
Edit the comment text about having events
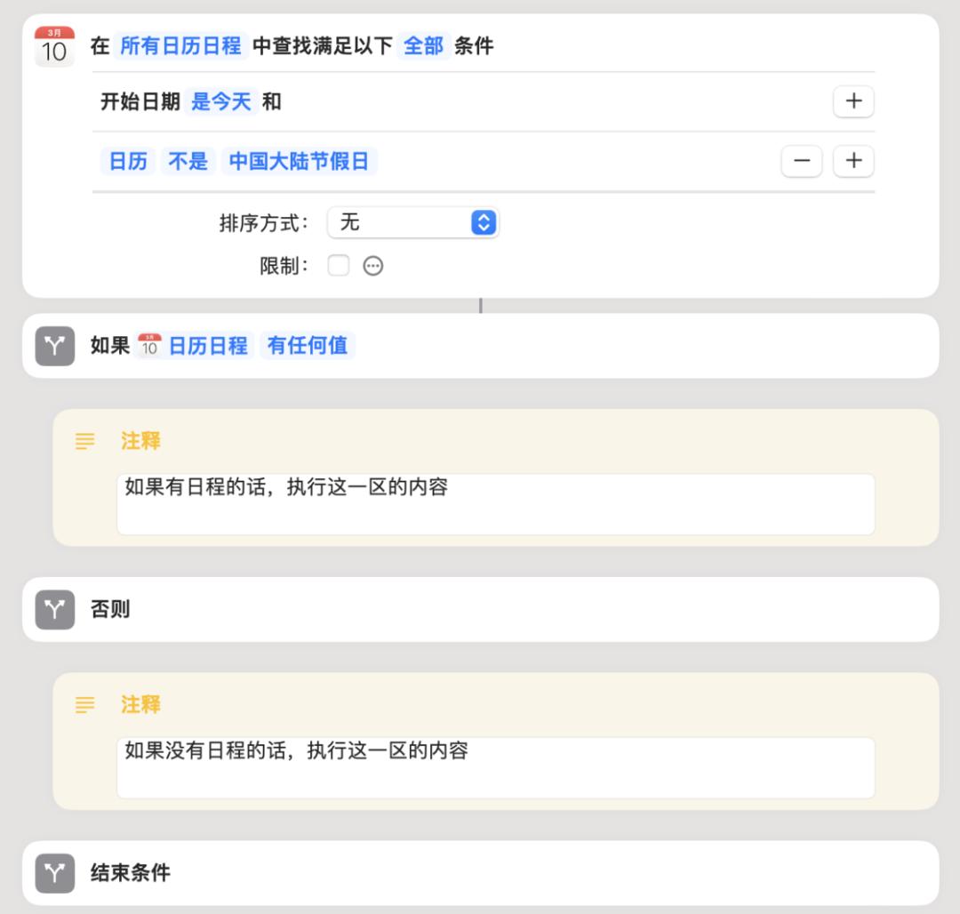[x=495, y=503]
